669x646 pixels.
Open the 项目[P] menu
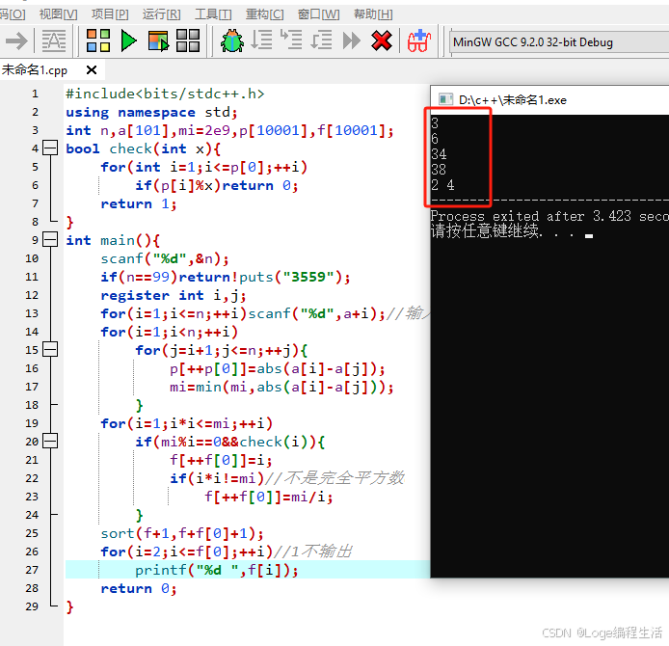(x=110, y=14)
